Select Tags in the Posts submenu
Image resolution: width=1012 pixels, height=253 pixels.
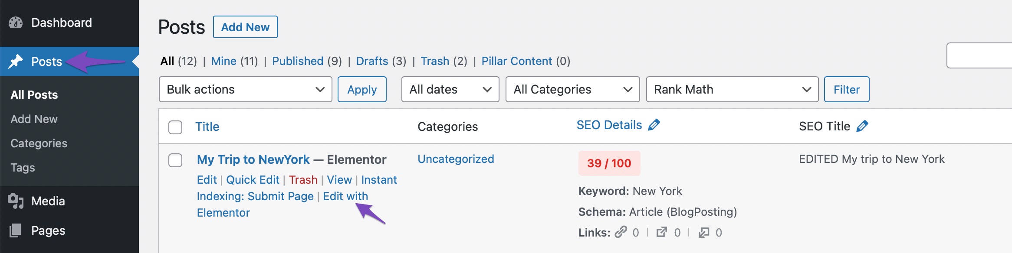tap(23, 168)
